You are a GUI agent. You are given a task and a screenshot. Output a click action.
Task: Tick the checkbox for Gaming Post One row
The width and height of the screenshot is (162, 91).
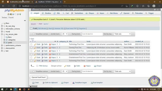(31, 48)
